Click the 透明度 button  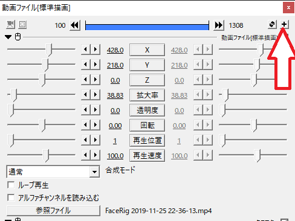pos(147,110)
